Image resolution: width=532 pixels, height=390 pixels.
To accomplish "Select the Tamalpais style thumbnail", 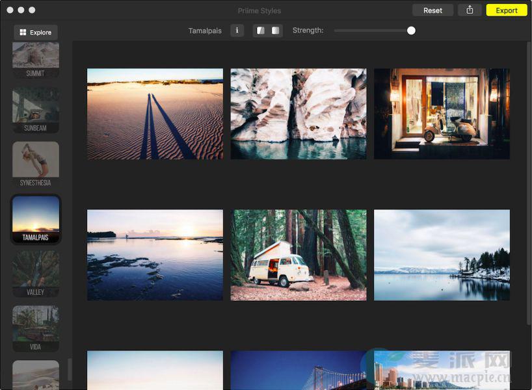I will point(36,219).
